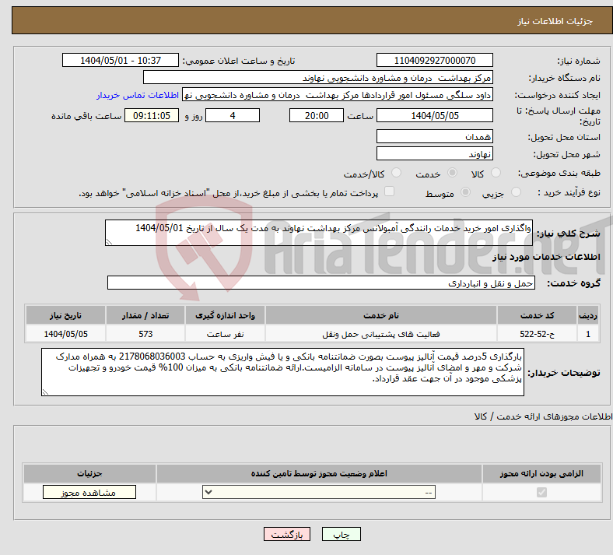Click the quantity cell 573
The height and width of the screenshot is (555, 613).
[x=145, y=334]
